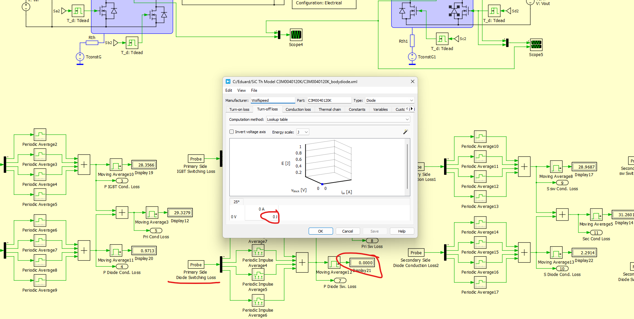Select Display20 showing 0.9713
Viewport: 634px width, 319px height.
[144, 251]
